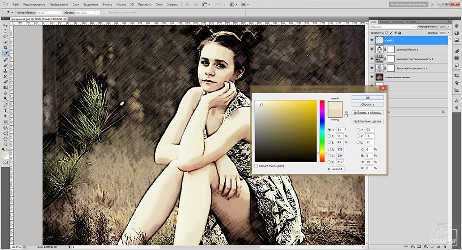This screenshot has height=250, width=462.
Task: Select the Lasso tool
Action: [5, 36]
